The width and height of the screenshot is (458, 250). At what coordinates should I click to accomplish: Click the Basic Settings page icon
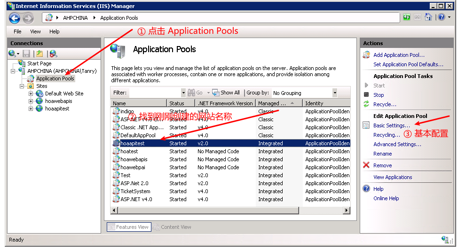click(367, 125)
